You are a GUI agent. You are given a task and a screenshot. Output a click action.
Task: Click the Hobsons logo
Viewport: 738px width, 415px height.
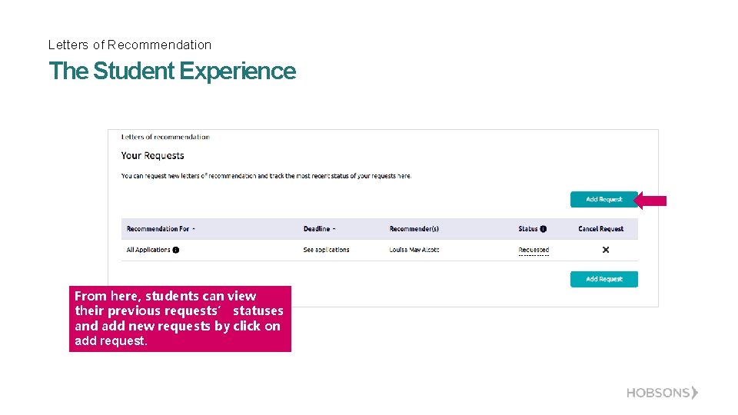point(662,393)
